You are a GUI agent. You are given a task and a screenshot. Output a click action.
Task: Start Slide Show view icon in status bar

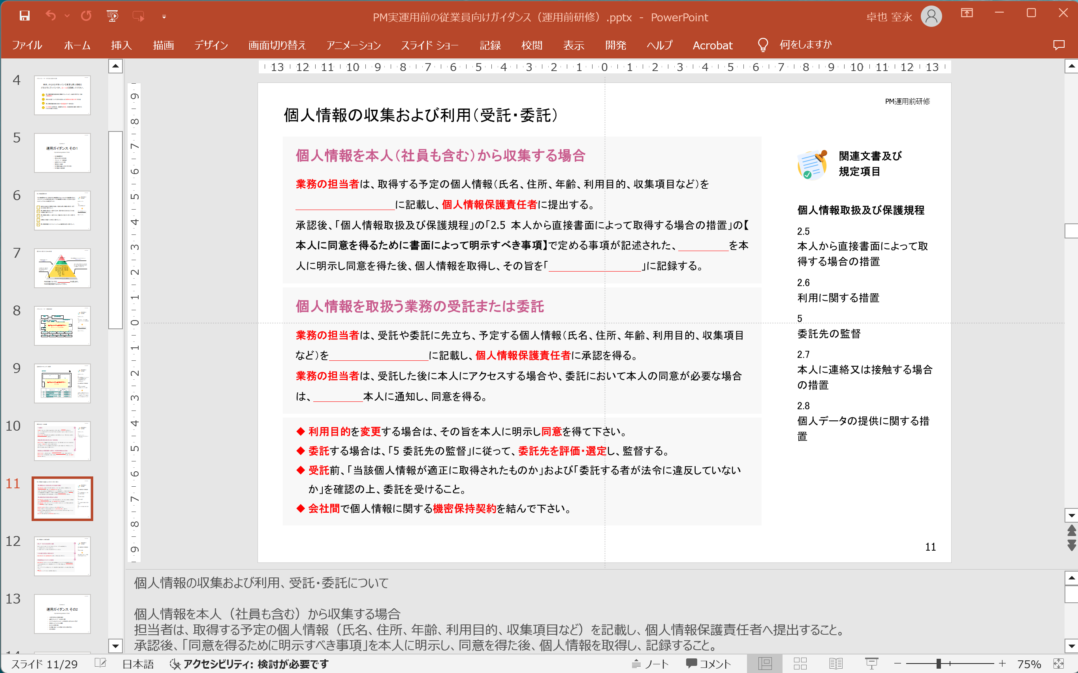point(871,664)
